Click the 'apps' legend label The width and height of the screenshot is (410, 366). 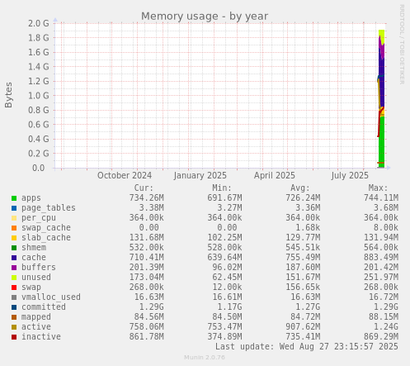tap(31, 198)
